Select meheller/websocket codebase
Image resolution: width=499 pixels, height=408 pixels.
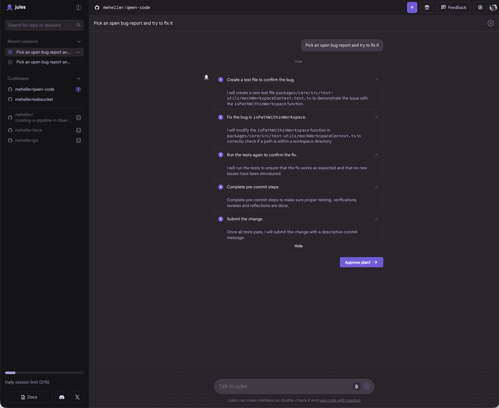(x=34, y=99)
